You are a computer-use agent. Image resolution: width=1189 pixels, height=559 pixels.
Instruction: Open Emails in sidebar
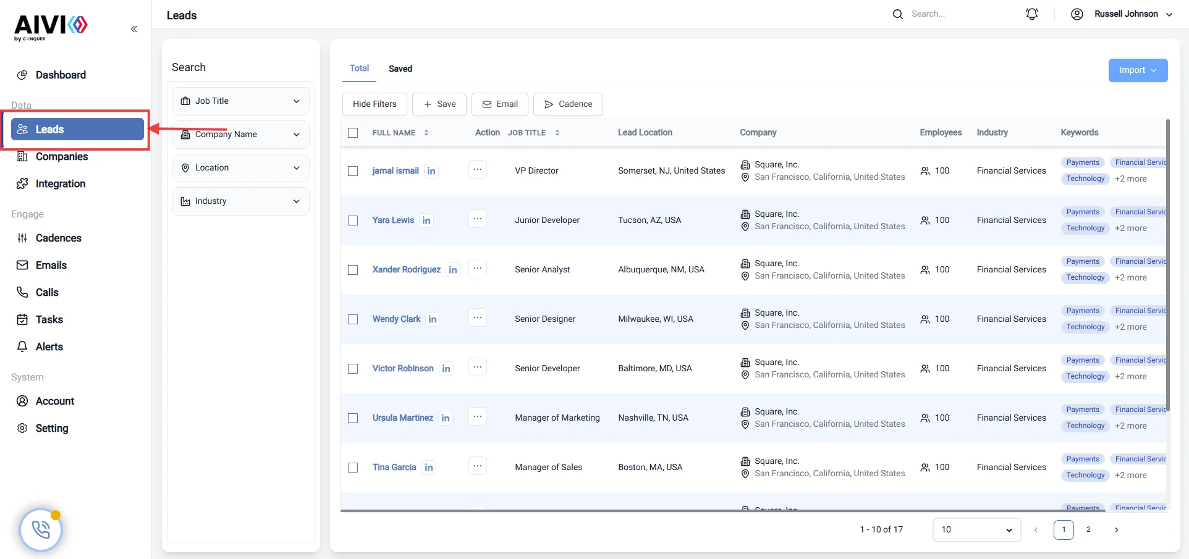click(x=51, y=265)
